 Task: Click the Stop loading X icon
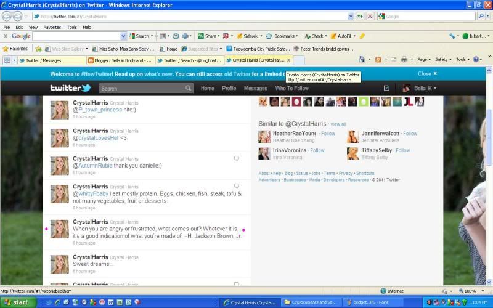coord(370,17)
